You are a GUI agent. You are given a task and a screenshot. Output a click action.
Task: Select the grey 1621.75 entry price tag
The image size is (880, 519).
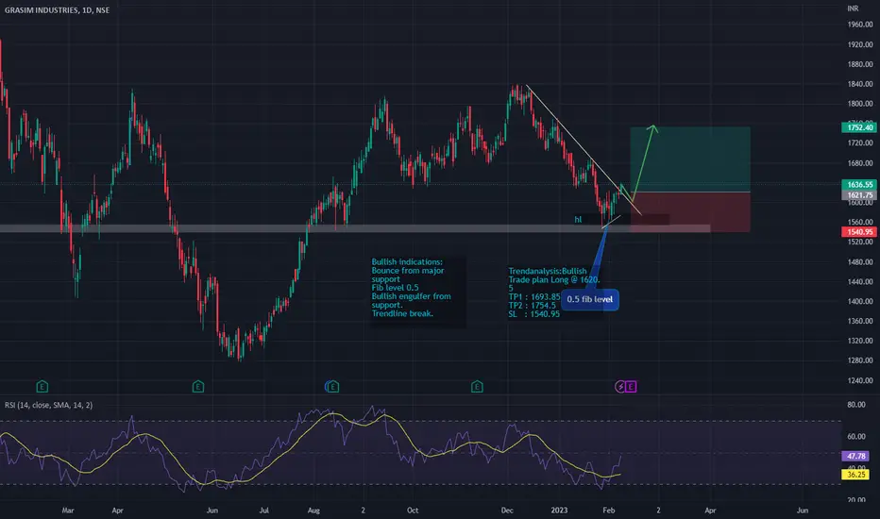859,195
